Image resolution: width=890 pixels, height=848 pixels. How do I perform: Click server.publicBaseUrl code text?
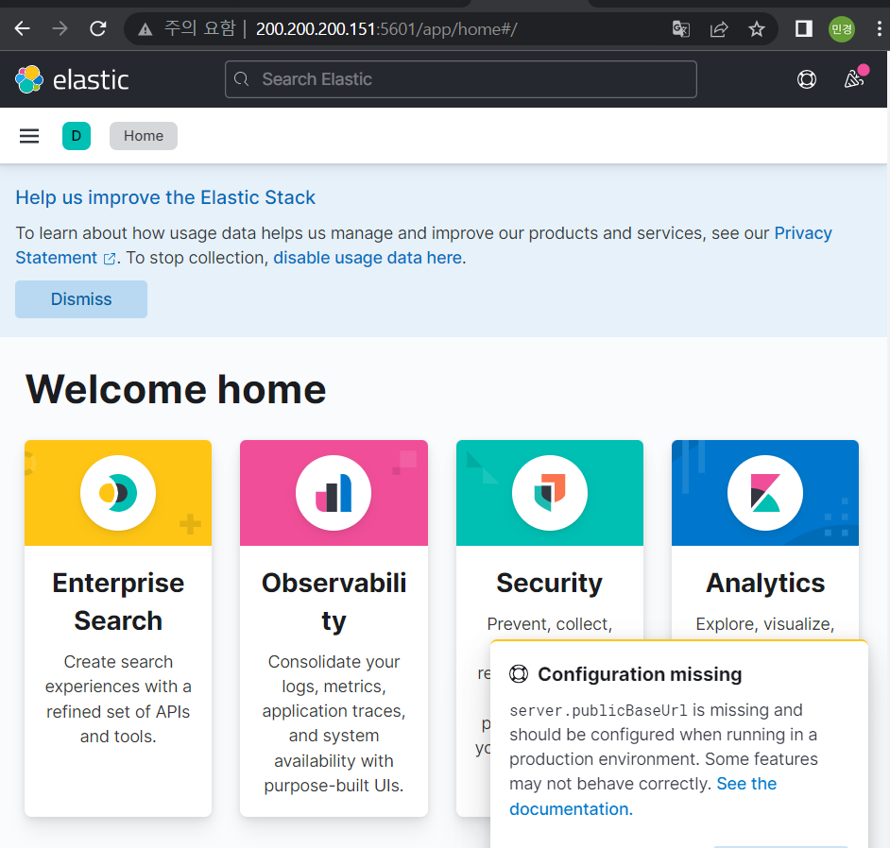(x=598, y=710)
